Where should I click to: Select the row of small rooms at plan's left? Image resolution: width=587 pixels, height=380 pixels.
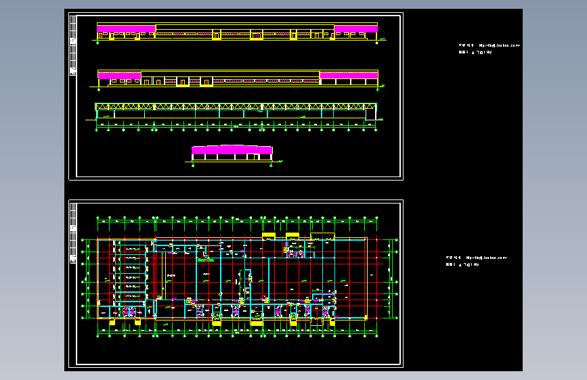click(130, 272)
